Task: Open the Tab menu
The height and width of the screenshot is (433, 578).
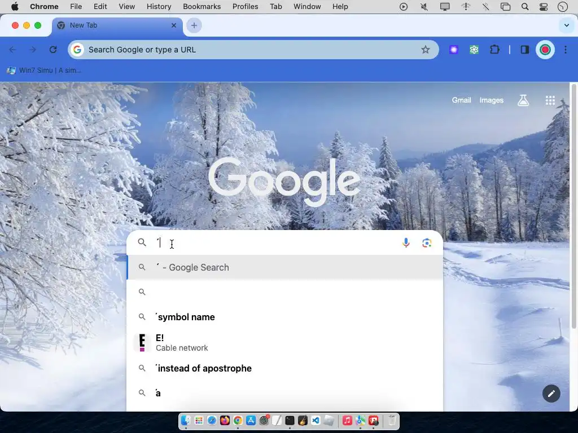Action: 275,7
